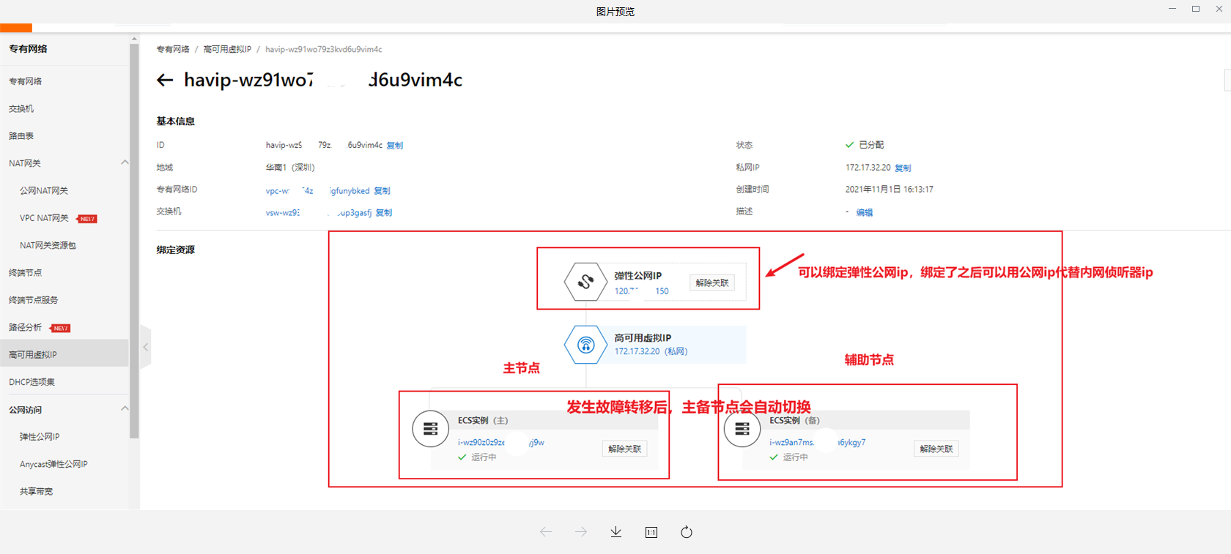Image resolution: width=1231 pixels, height=554 pixels.
Task: Unbind the elastic public IP with 解除关联
Action: pyautogui.click(x=712, y=282)
